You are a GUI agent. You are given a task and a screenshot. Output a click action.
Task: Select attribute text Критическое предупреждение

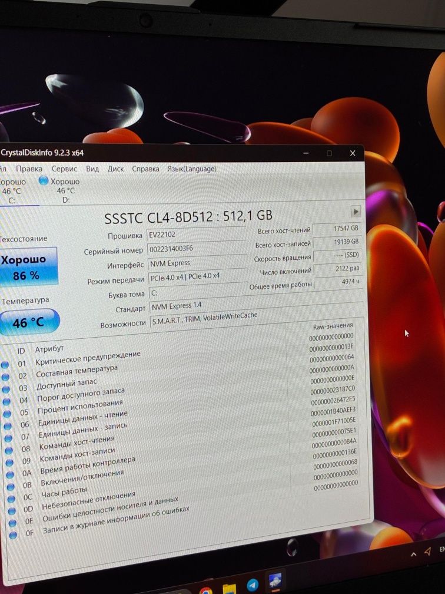click(88, 358)
